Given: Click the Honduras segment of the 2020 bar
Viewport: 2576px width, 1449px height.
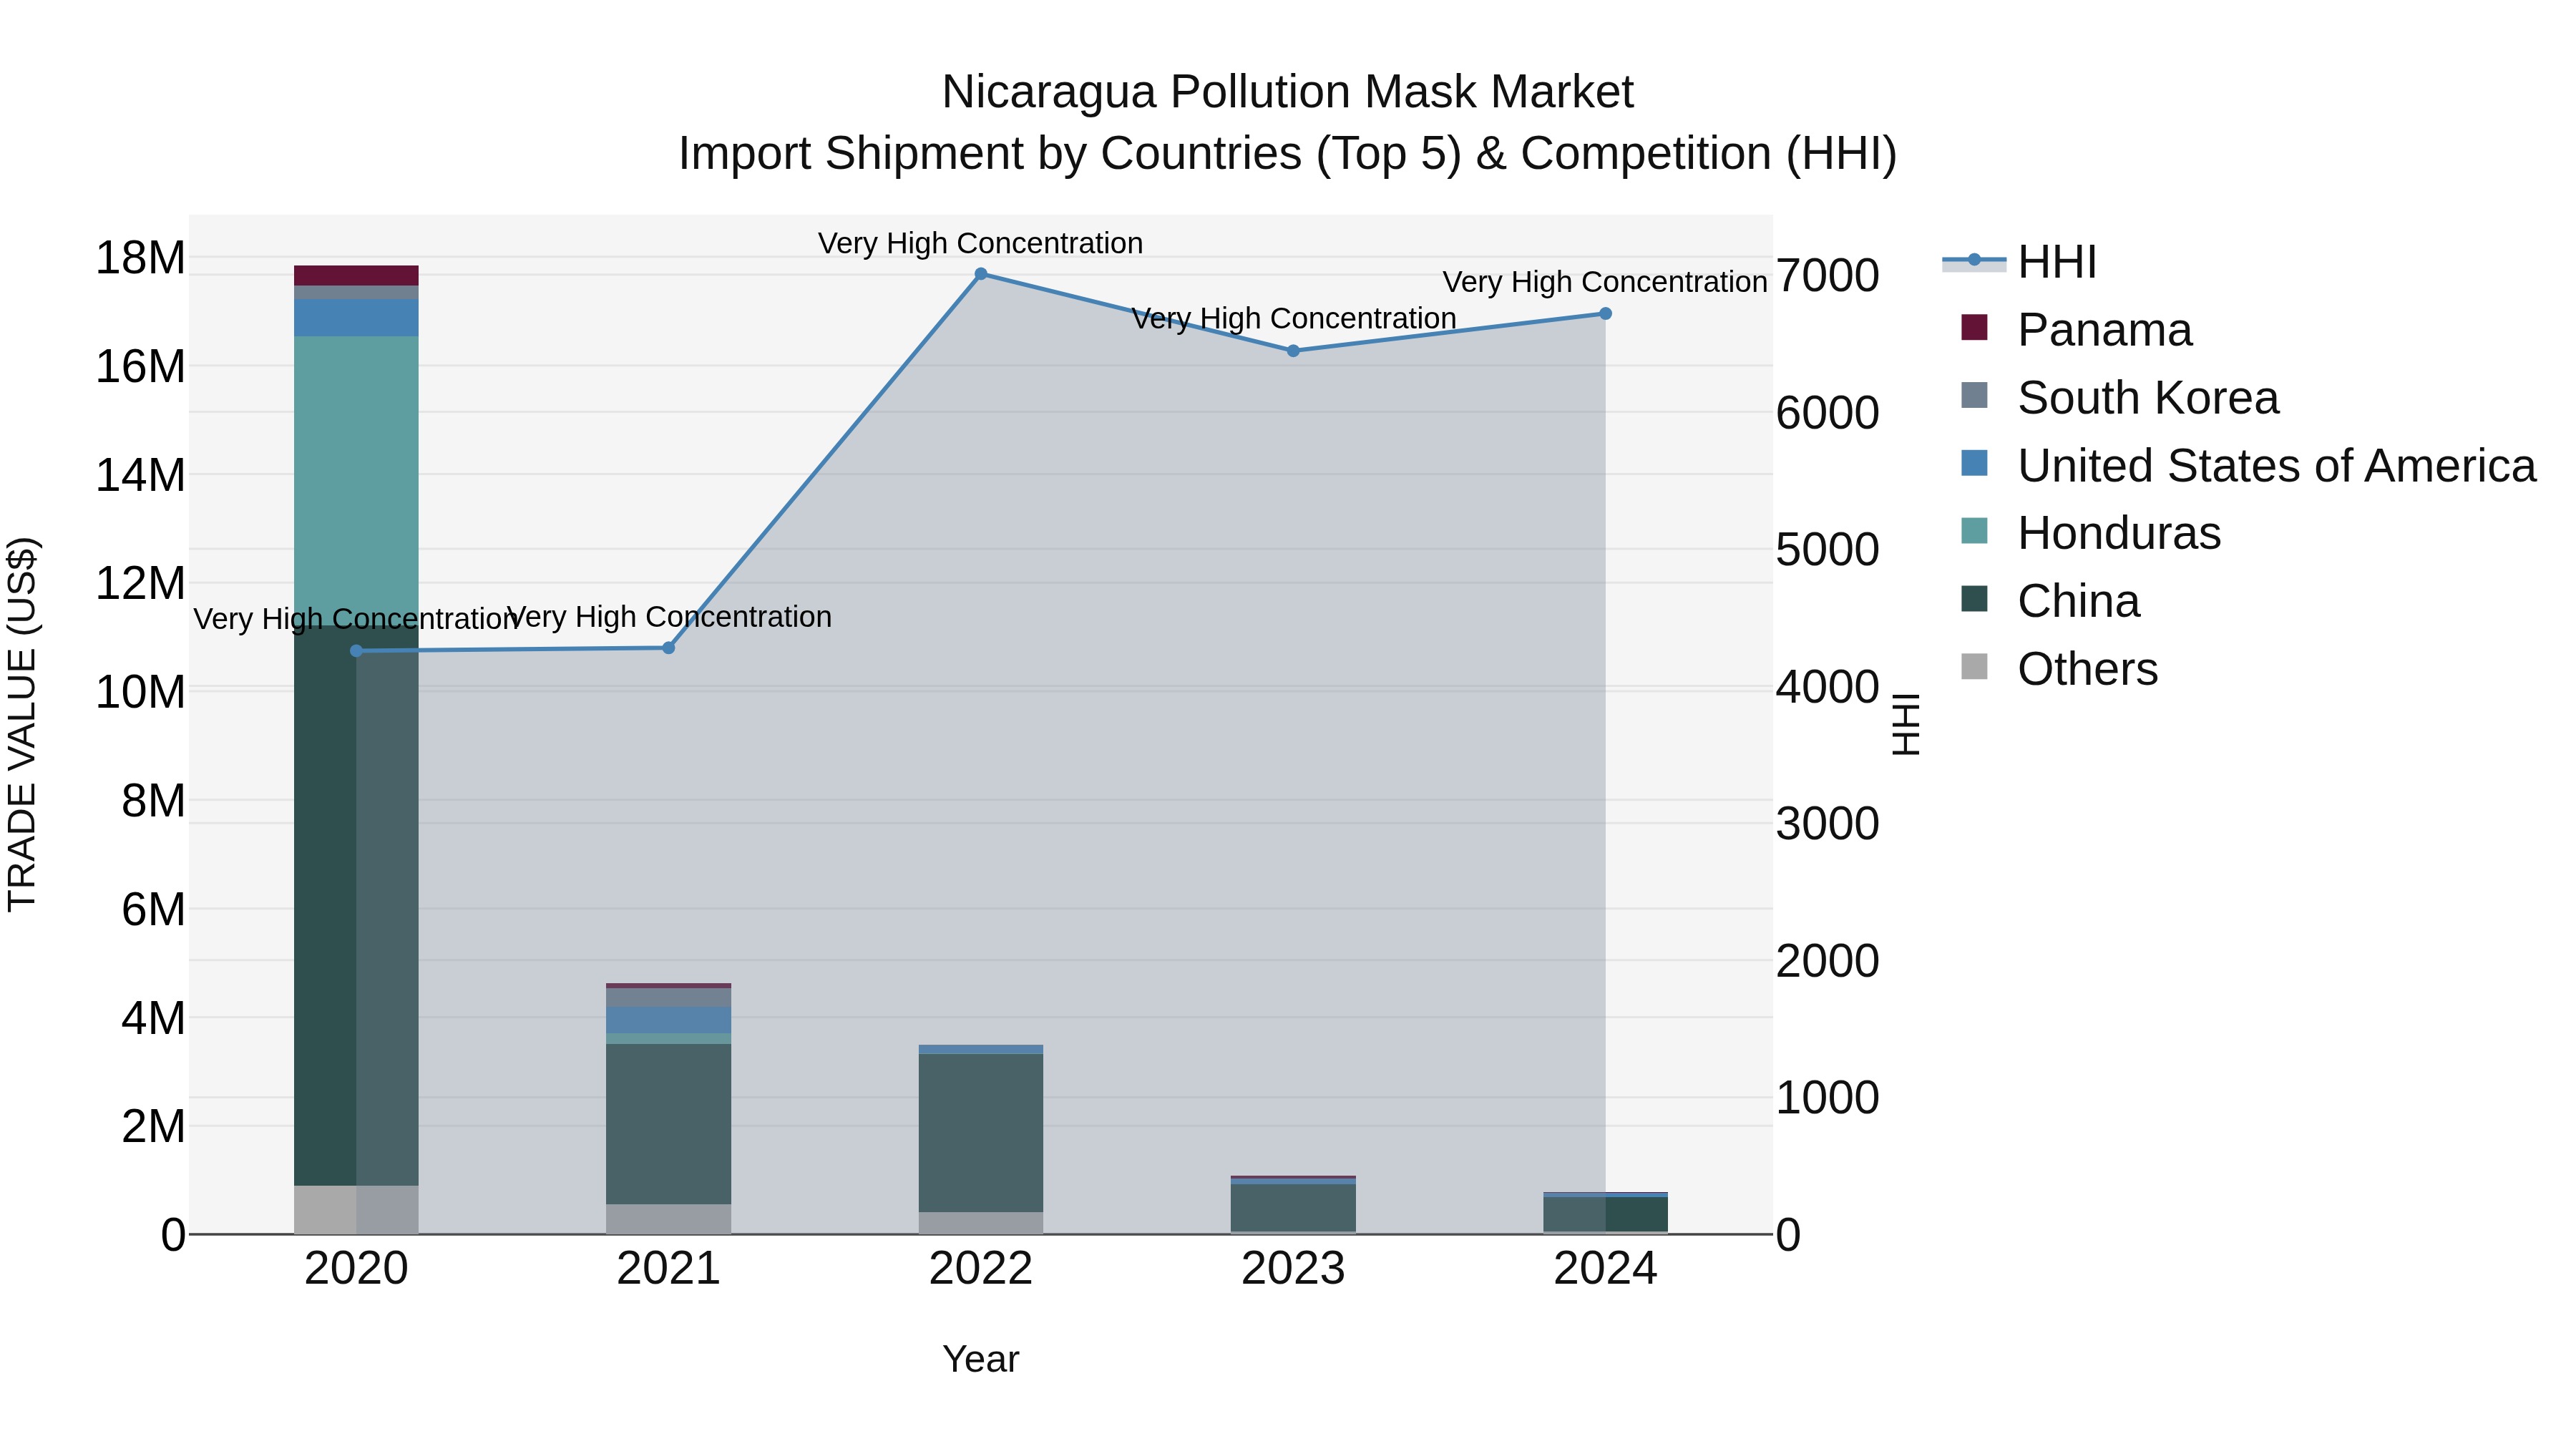Looking at the screenshot, I should (x=356, y=480).
